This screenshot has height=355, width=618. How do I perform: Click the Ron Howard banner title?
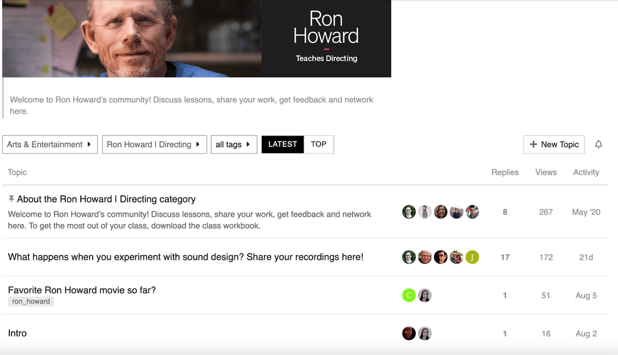[326, 27]
